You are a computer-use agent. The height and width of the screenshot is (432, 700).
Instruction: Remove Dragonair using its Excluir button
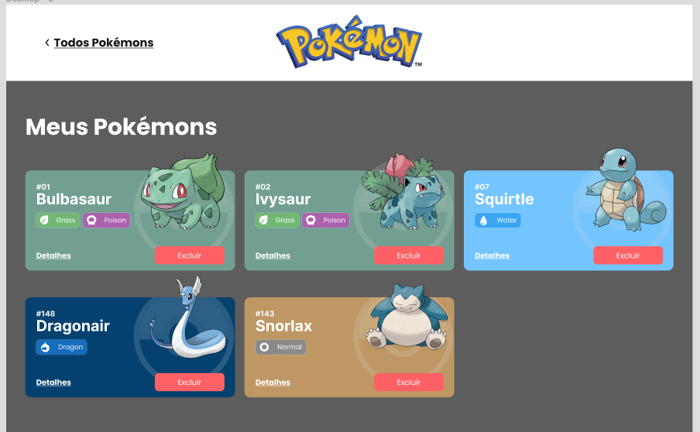189,382
